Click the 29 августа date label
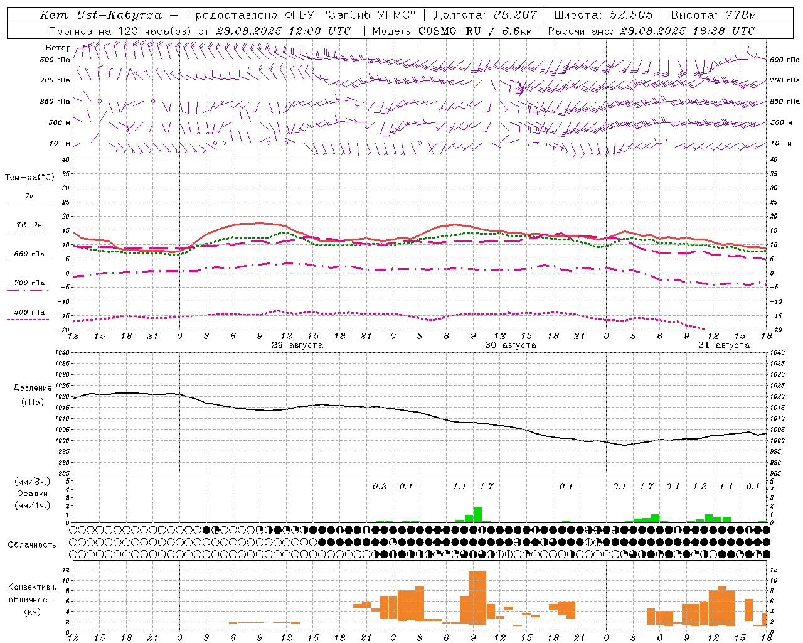 297,345
